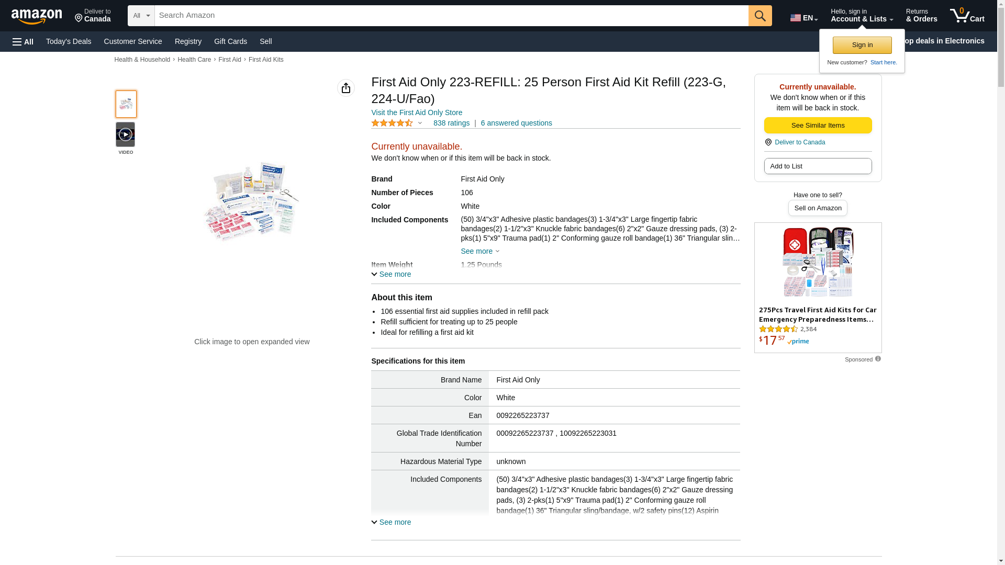The width and height of the screenshot is (1005, 565).
Task: Open the shopping cart icon
Action: tap(967, 16)
